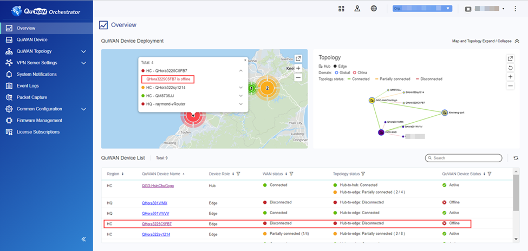Click 'Hub-to-hub: Connected' topology status
The height and width of the screenshot is (251, 528).
[358, 185]
